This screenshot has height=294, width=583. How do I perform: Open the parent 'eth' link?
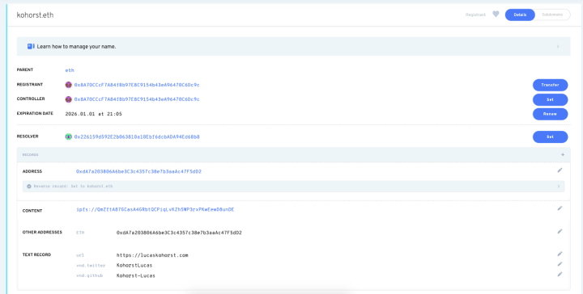[70, 70]
